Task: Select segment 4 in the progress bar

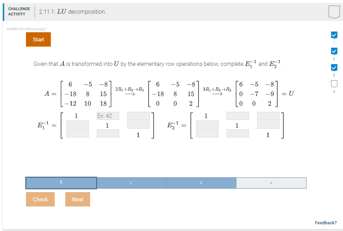Action: tap(271, 183)
